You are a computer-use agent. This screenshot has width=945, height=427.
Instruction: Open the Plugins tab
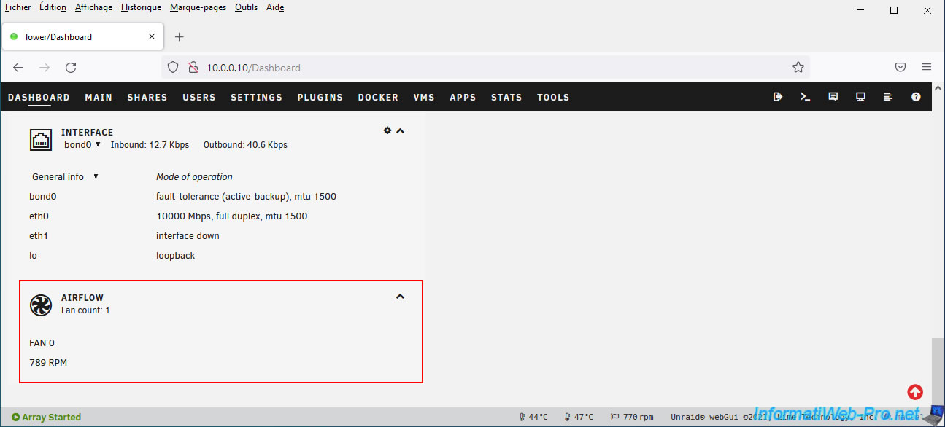coord(320,97)
